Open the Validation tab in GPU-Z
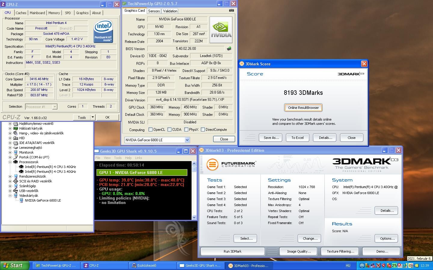Screen dimensions: 433x270 pos(170,11)
